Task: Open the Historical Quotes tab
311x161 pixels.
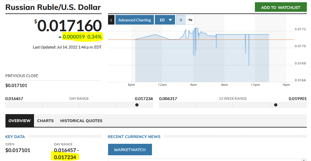Action: [81, 121]
